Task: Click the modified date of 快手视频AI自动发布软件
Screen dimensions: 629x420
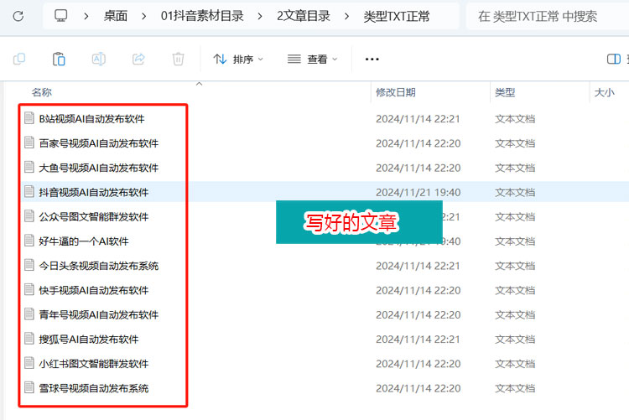Action: pyautogui.click(x=418, y=290)
